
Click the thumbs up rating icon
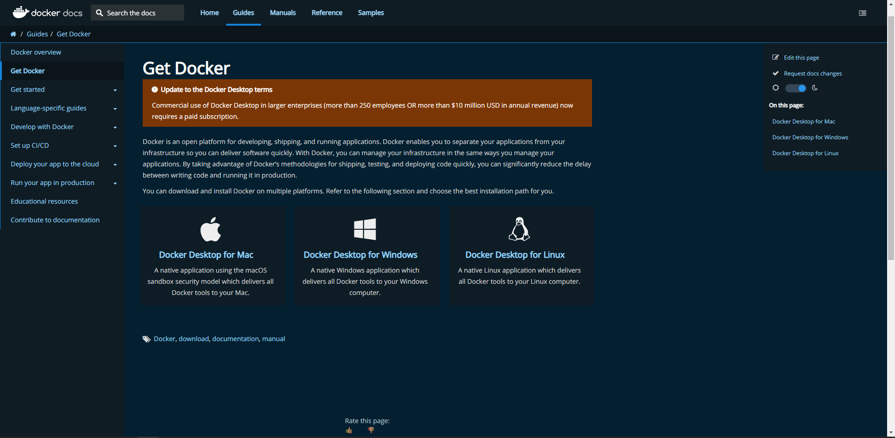coord(349,430)
